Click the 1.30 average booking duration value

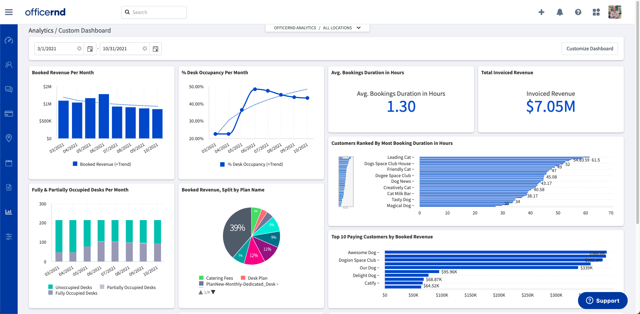401,107
